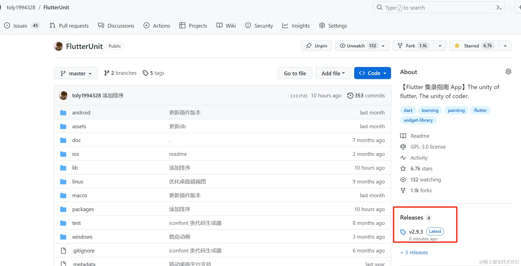The height and width of the screenshot is (266, 521).
Task: Open the 353 commits history
Action: [x=366, y=96]
